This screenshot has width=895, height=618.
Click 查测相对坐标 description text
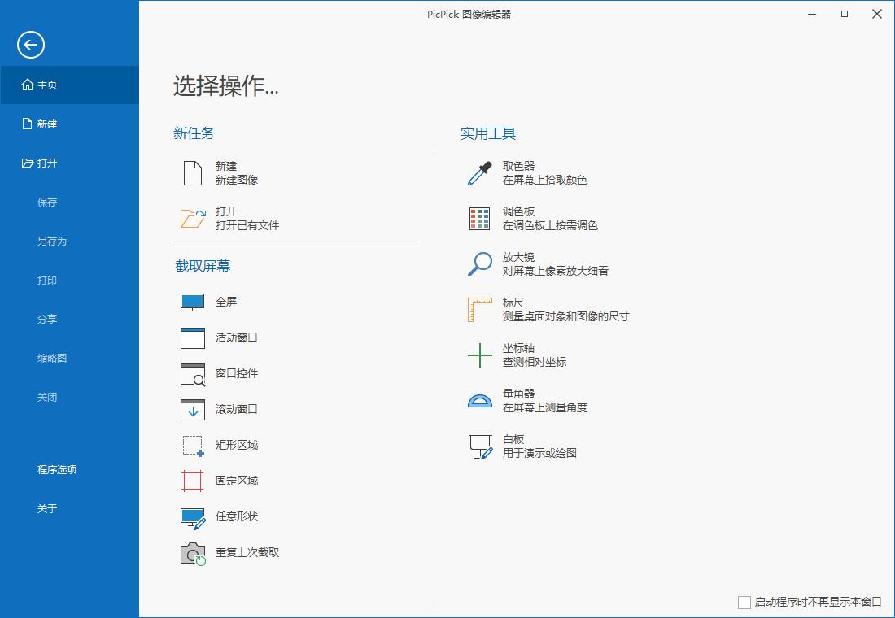[x=535, y=362]
